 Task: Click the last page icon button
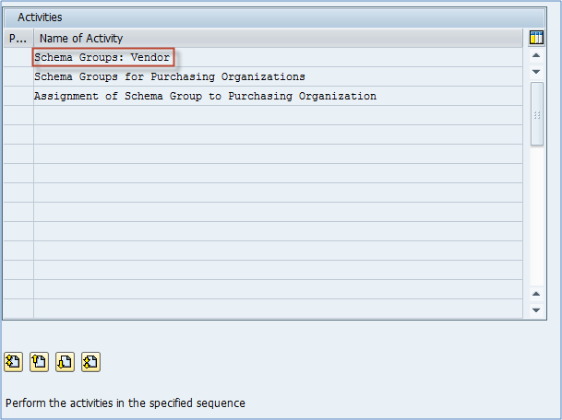[90, 362]
